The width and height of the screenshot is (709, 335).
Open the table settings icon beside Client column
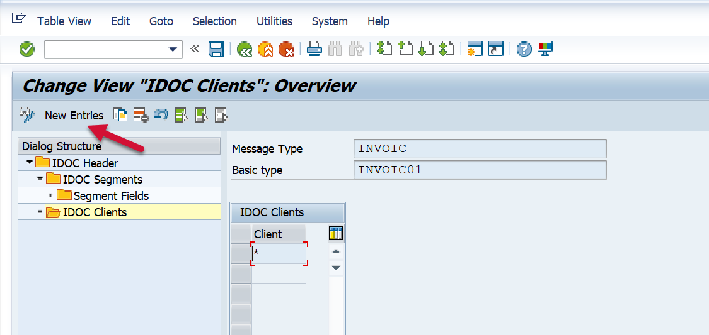pyautogui.click(x=336, y=234)
